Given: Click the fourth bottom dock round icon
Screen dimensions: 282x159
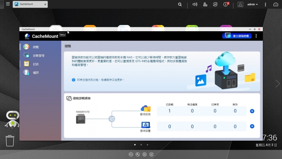Looking at the screenshot, I should [x=152, y=154].
